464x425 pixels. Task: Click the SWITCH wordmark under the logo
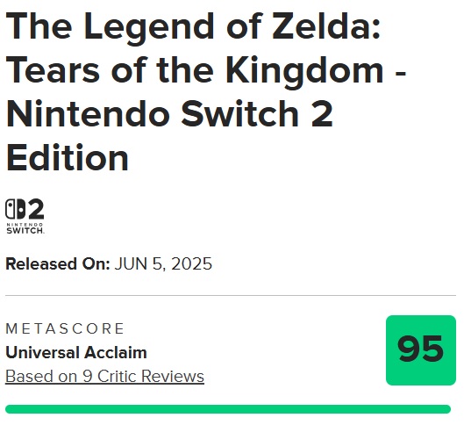pos(25,230)
